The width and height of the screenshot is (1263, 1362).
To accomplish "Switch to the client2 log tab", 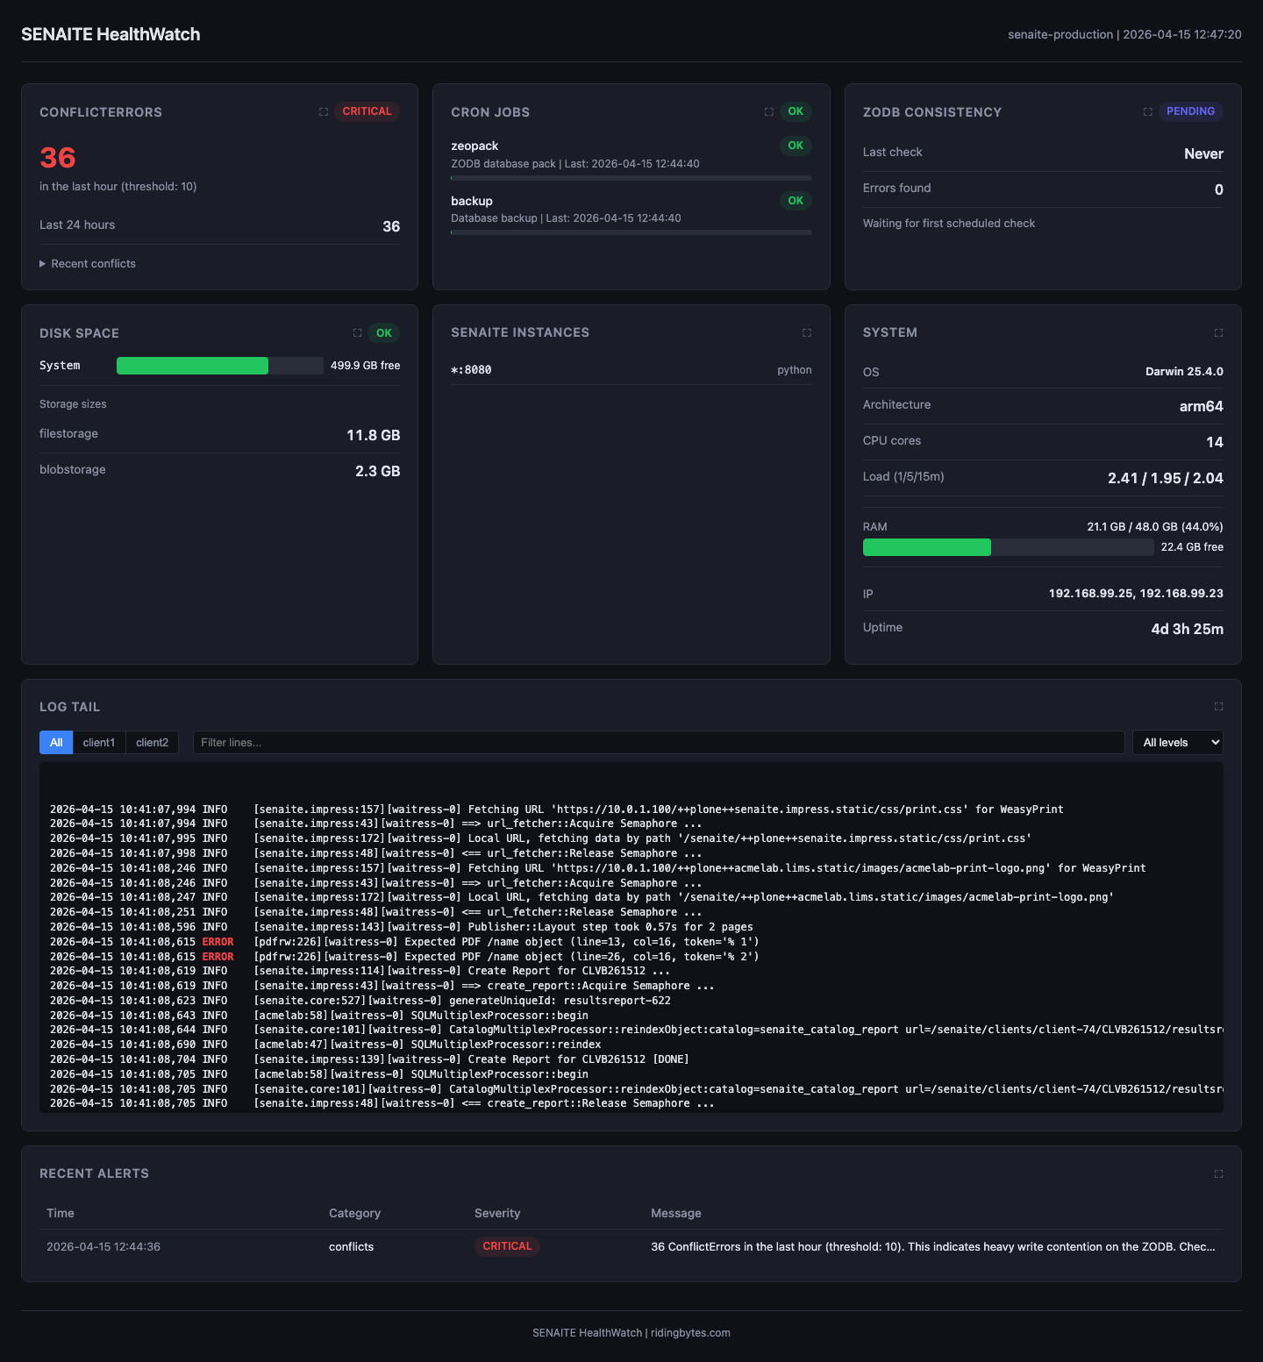I will (x=152, y=742).
